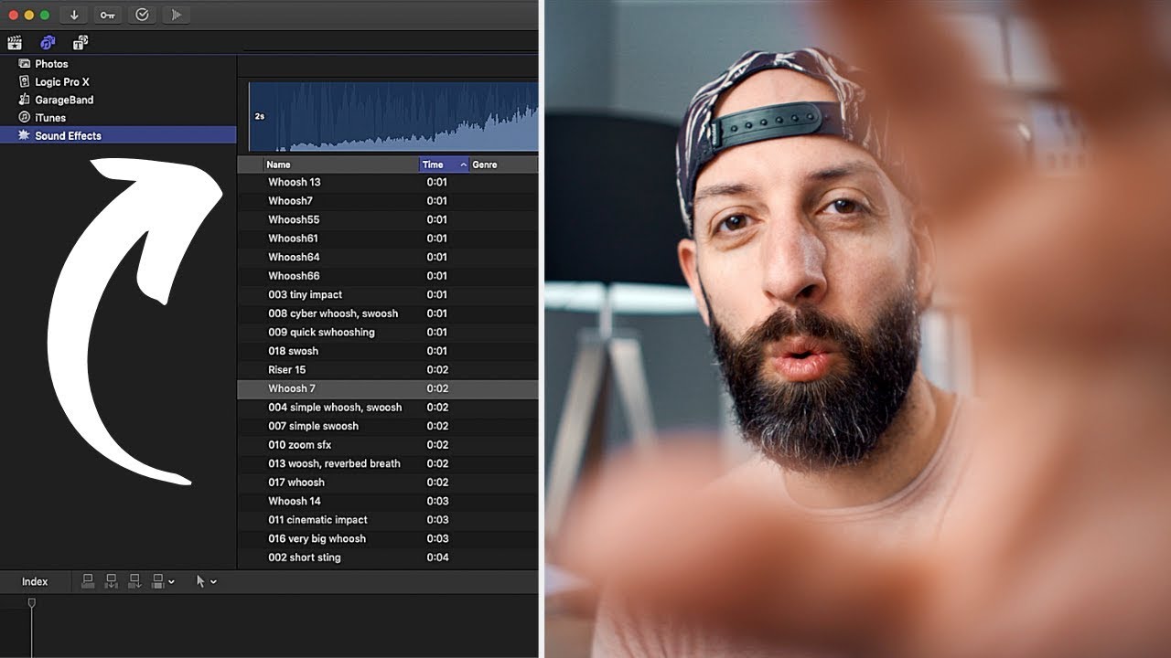Sort by the Time column header

point(444,164)
